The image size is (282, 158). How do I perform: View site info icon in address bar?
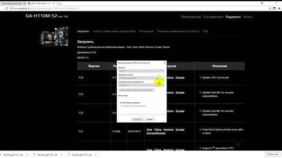click(11, 8)
